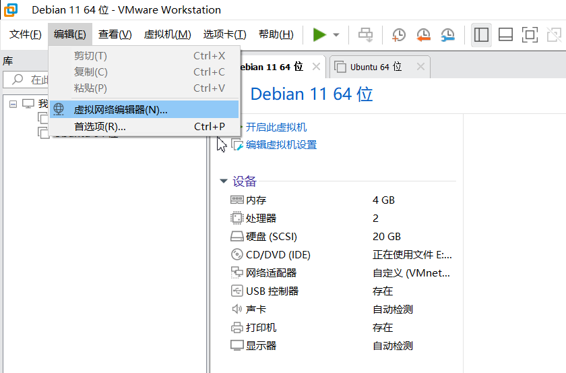
Task: Click 编辑虚拟机设置 link
Action: click(281, 145)
